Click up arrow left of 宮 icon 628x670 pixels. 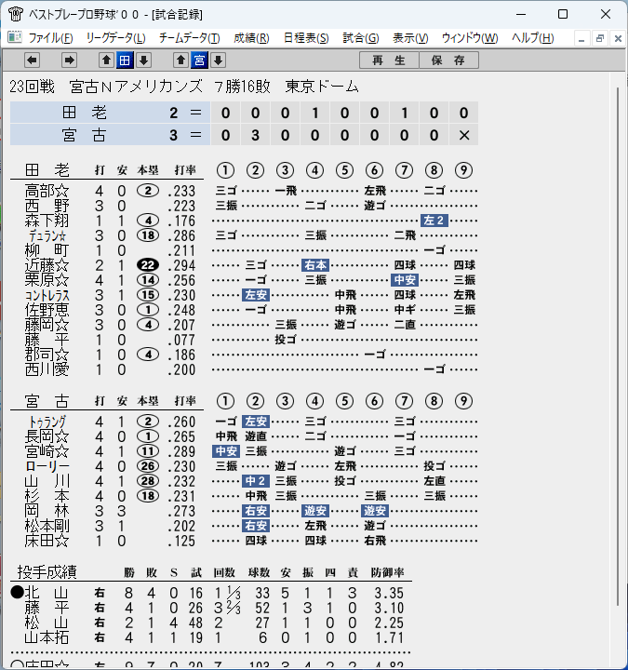180,60
